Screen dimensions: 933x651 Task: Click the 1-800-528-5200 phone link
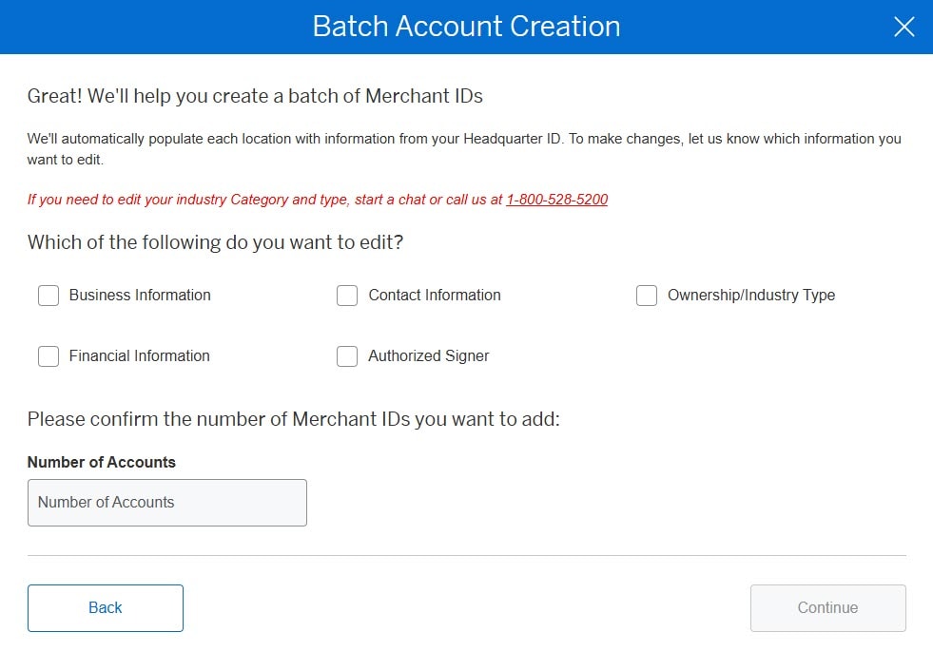pyautogui.click(x=557, y=200)
